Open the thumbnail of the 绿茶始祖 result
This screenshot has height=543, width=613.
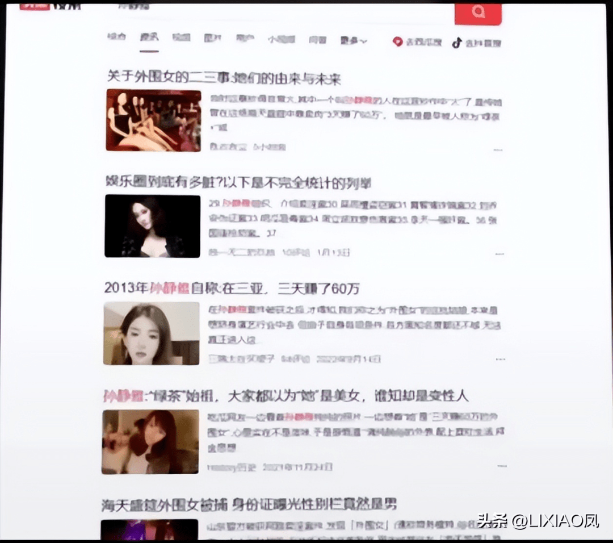[150, 442]
